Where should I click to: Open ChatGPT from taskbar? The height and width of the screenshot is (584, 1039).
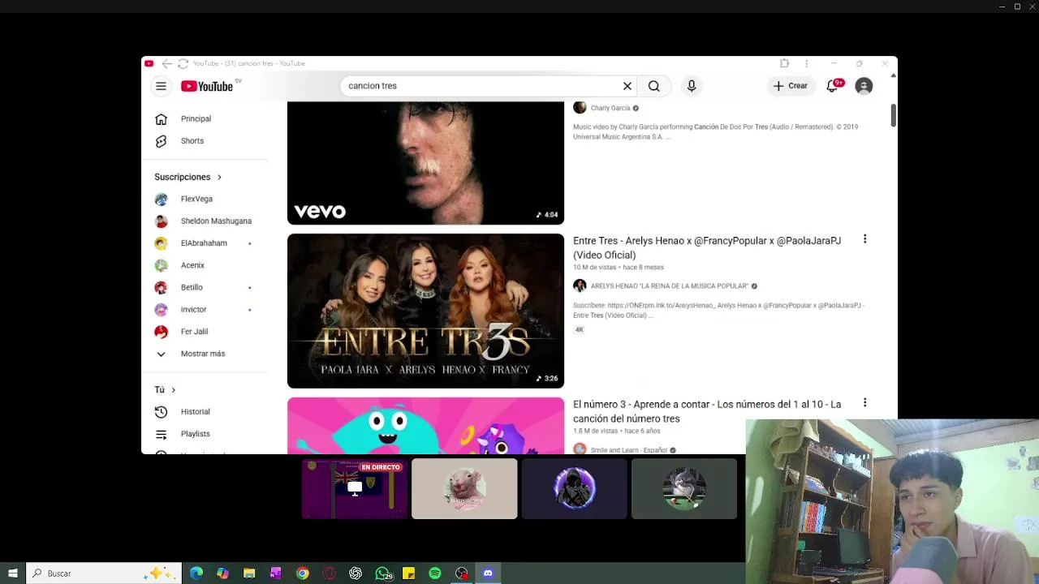[x=356, y=573]
